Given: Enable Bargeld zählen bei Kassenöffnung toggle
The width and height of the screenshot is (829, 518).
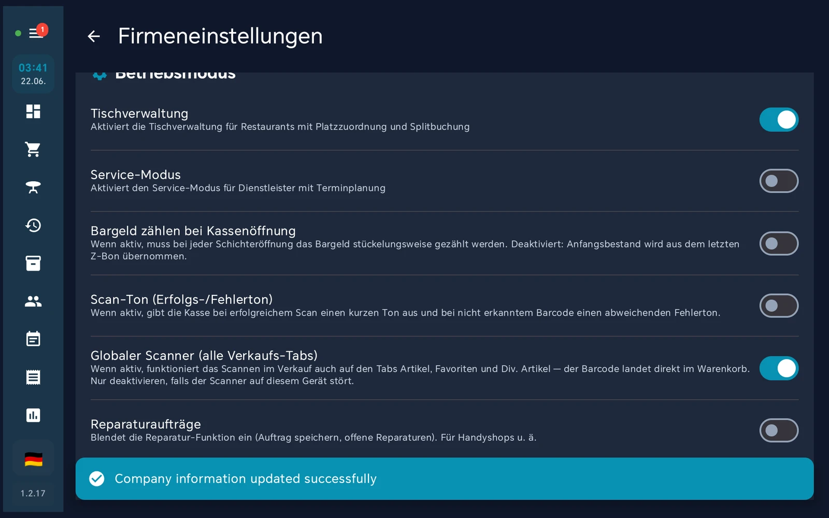Looking at the screenshot, I should coord(779,243).
